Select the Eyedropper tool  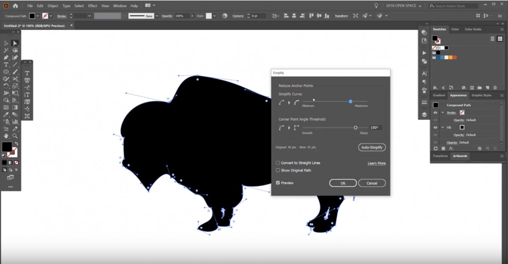click(6, 114)
